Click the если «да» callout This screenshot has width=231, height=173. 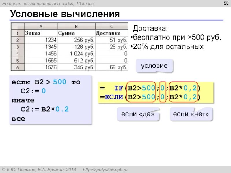click(x=138, y=114)
